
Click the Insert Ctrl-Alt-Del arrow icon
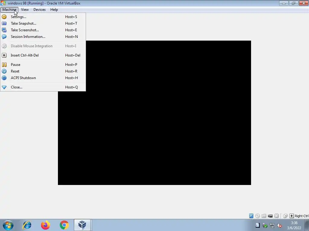click(4, 55)
